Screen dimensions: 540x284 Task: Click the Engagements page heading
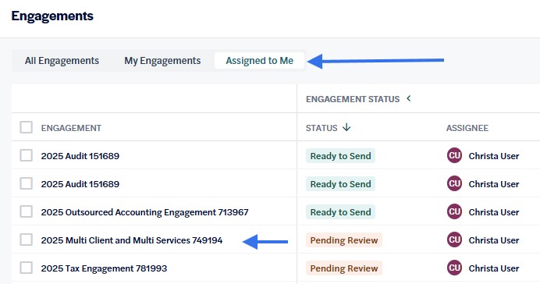coord(52,16)
